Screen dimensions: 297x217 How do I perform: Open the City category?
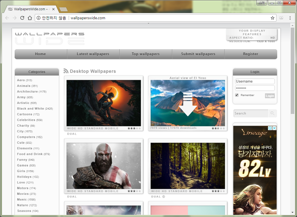[25, 131]
